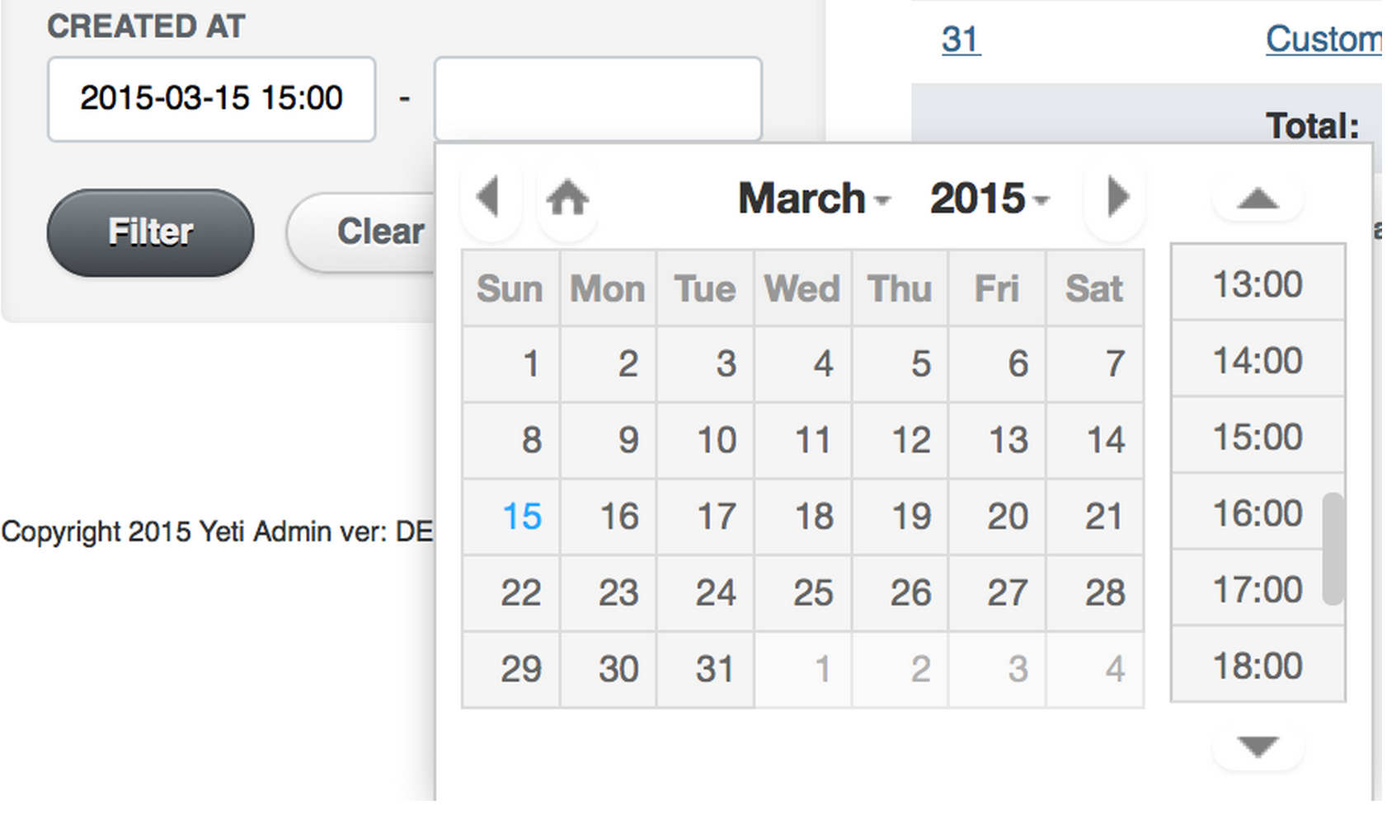Go to previous month arrow
Viewport: 1387px width, 819px height.
[490, 197]
